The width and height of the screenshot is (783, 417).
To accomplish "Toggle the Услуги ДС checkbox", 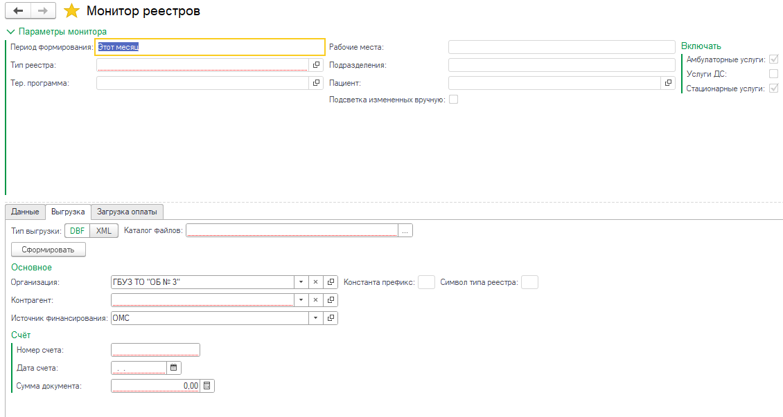I will pos(773,74).
